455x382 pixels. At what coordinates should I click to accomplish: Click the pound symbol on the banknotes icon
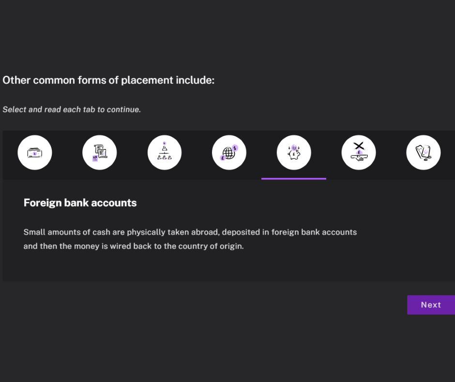click(35, 153)
